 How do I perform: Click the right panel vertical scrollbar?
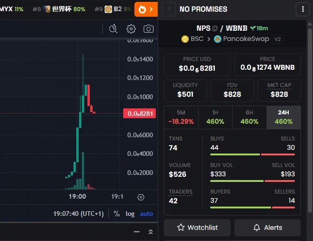point(310,120)
